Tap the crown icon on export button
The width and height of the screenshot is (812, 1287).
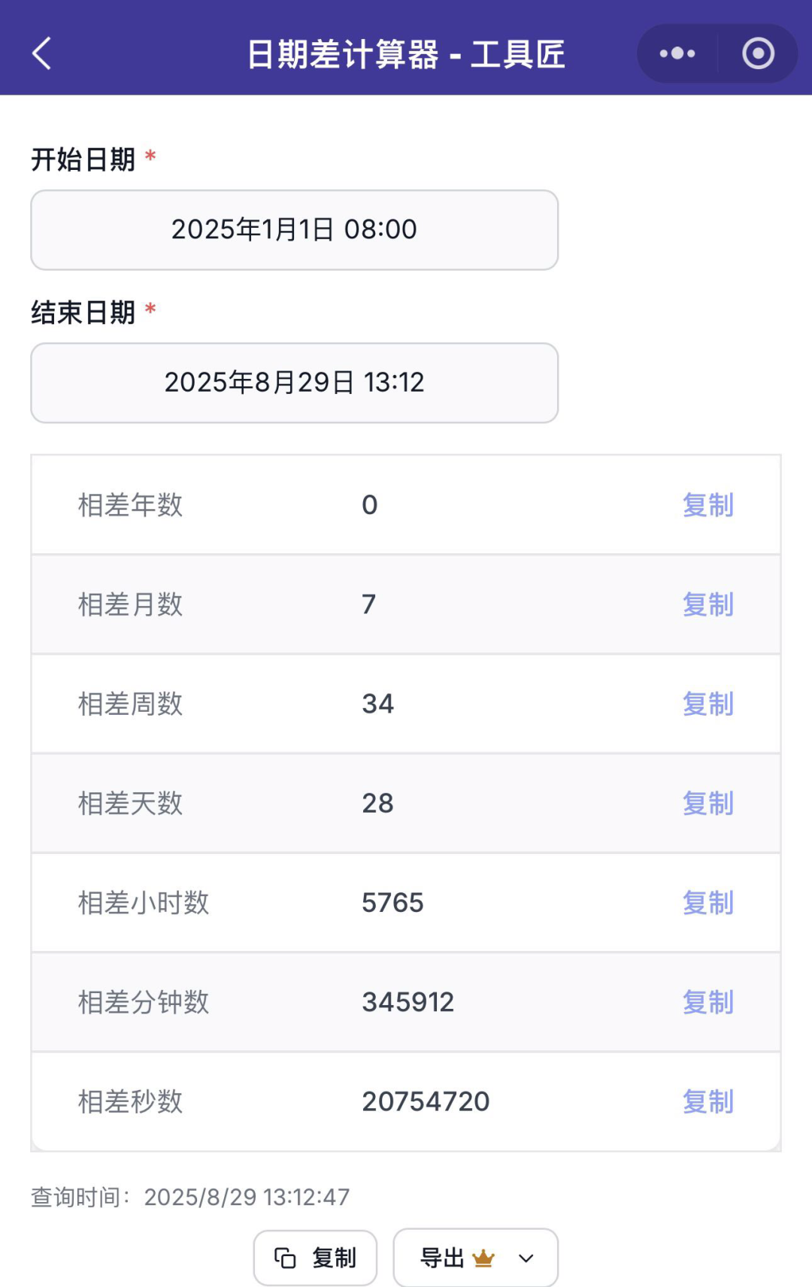pyautogui.click(x=483, y=1258)
